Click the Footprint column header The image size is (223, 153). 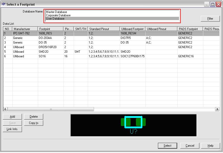[51, 29]
